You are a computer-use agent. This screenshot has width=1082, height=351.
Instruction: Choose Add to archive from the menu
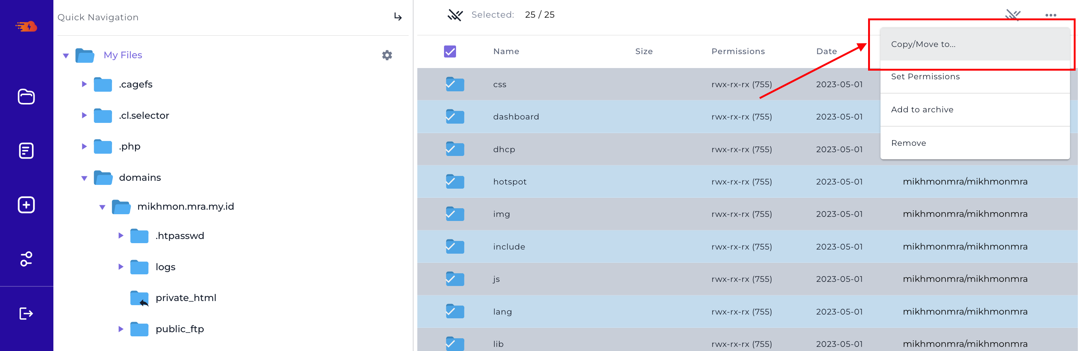pyautogui.click(x=974, y=110)
